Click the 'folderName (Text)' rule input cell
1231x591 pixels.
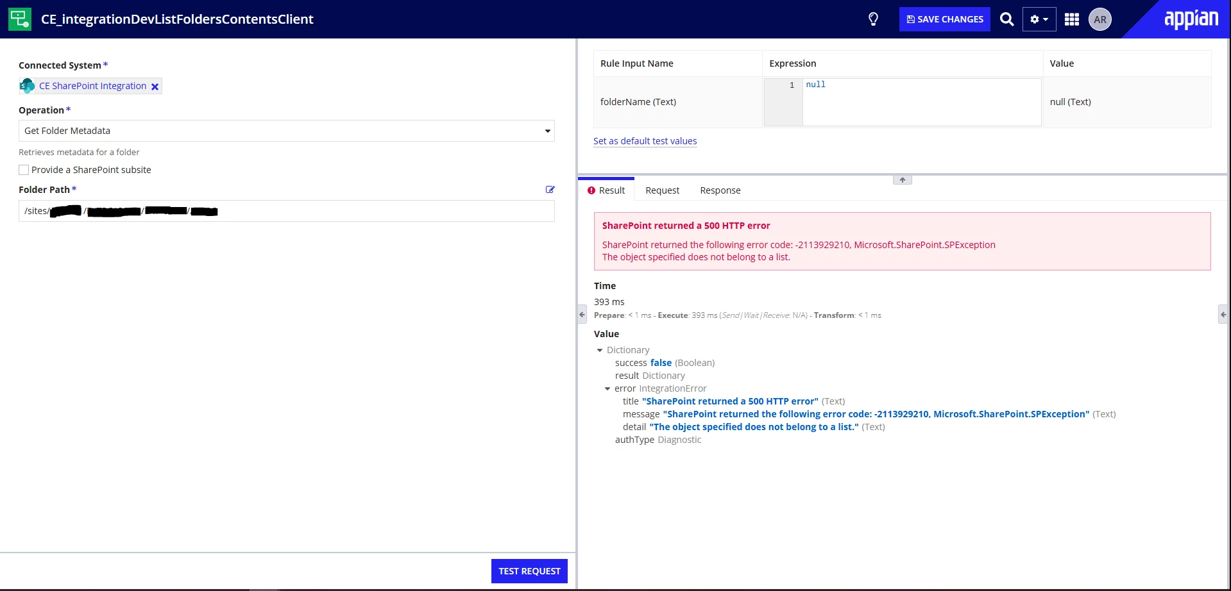[677, 102]
